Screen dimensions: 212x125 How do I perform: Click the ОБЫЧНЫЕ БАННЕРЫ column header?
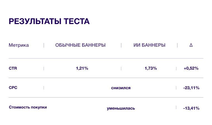[80, 45]
